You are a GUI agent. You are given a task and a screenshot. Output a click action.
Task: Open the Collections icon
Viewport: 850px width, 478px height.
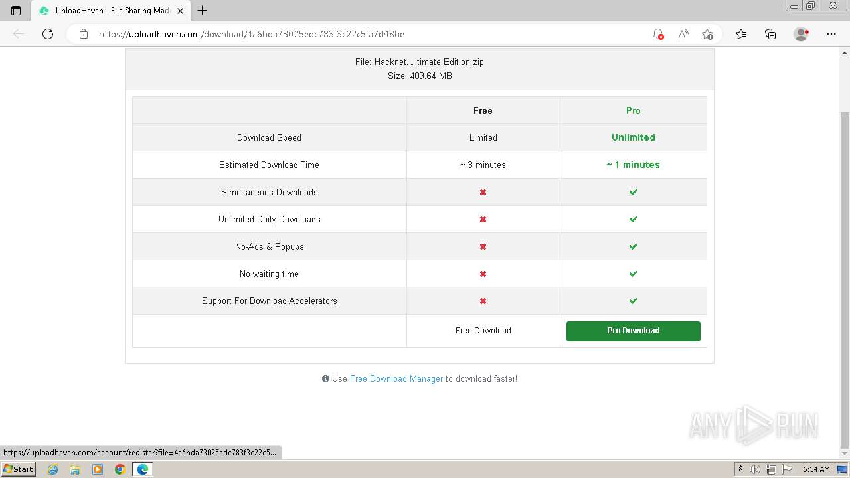770,34
